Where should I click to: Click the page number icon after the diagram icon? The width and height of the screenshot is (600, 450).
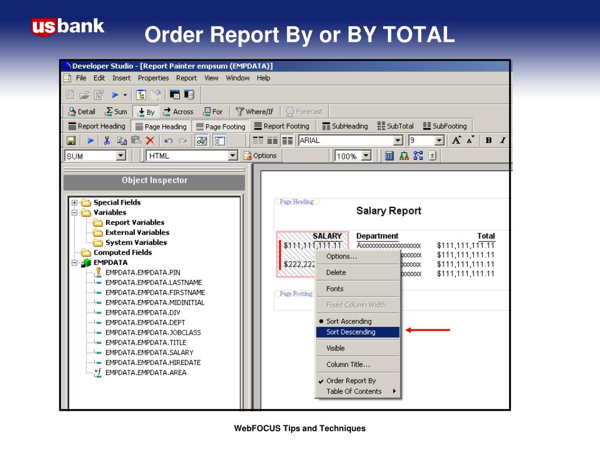click(432, 156)
